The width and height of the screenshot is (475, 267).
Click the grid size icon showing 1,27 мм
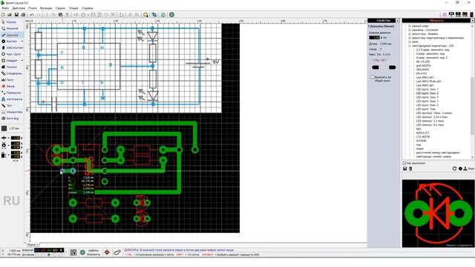coord(4,128)
